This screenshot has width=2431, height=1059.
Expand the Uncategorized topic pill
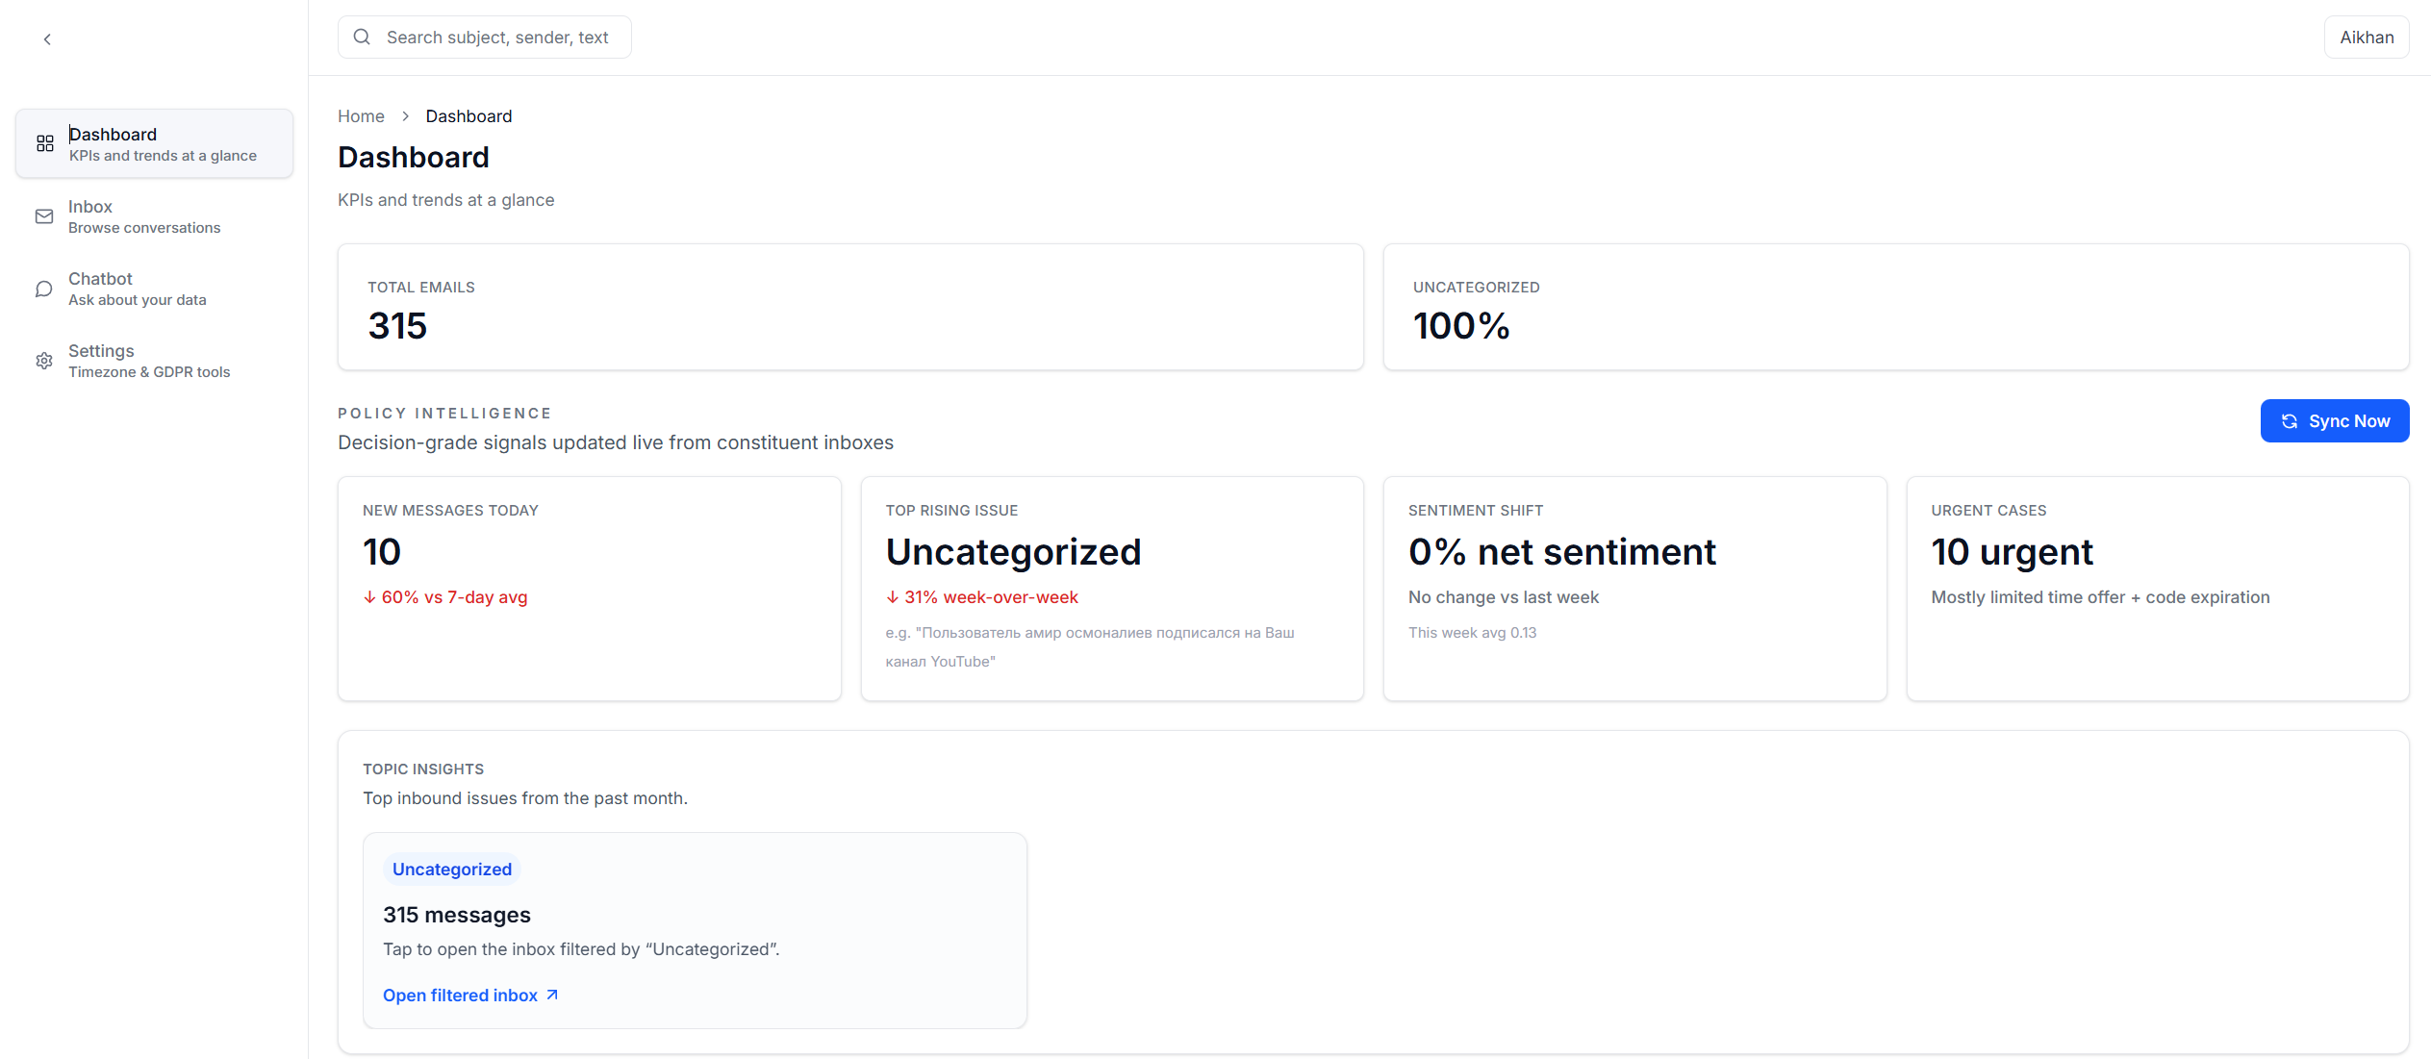pos(451,869)
